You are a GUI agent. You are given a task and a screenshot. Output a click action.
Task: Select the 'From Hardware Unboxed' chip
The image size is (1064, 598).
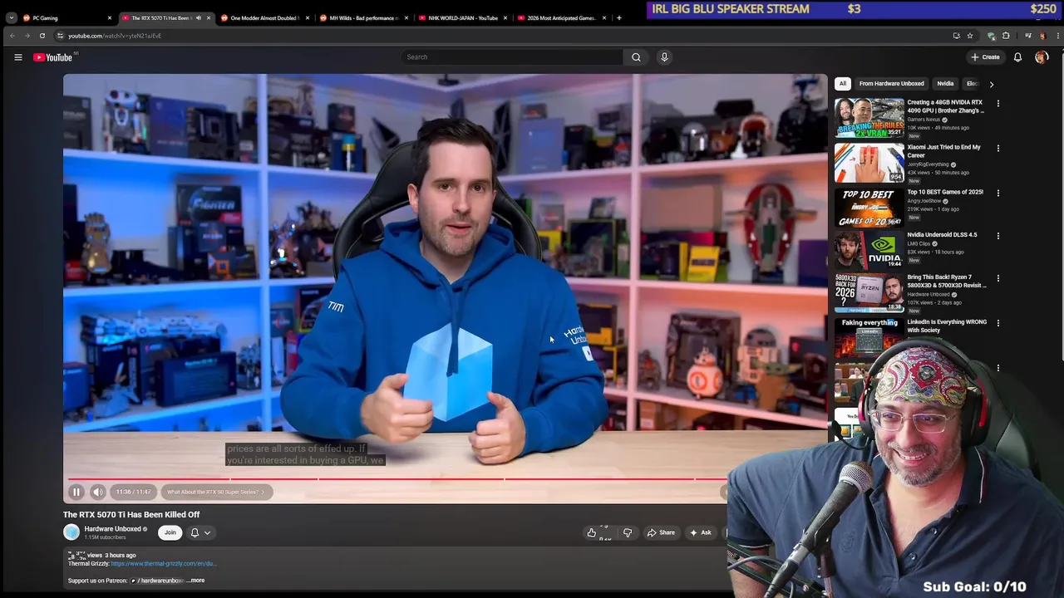[x=891, y=84]
